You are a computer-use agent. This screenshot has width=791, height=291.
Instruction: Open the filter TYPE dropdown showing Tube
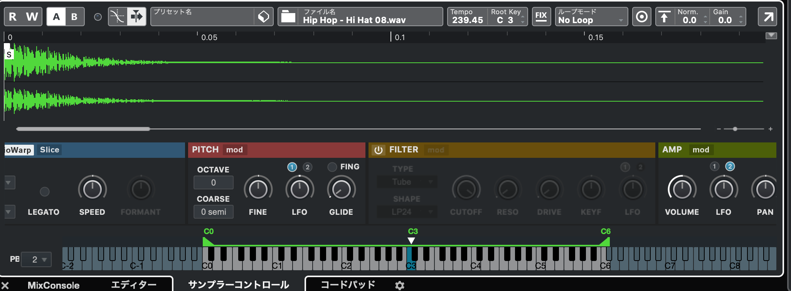click(x=407, y=182)
